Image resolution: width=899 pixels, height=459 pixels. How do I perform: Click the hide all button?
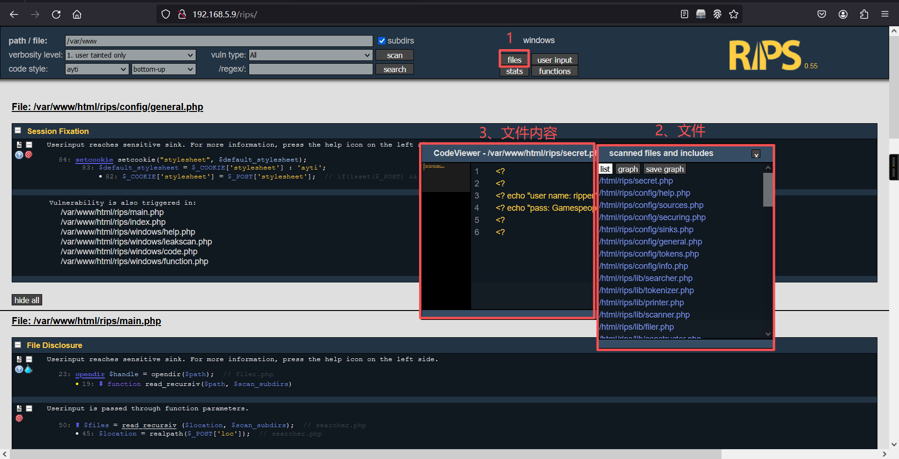(x=27, y=300)
